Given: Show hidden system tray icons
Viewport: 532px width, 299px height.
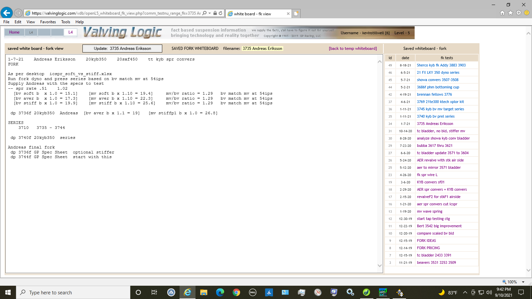Looking at the screenshot, I should 465,292.
